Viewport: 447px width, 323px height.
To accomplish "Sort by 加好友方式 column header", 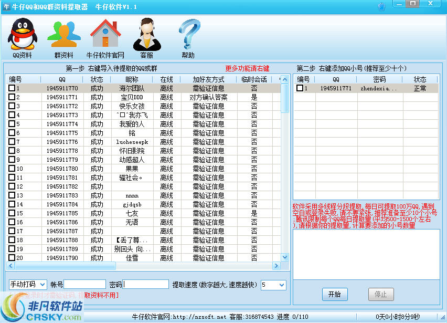I will coord(209,79).
